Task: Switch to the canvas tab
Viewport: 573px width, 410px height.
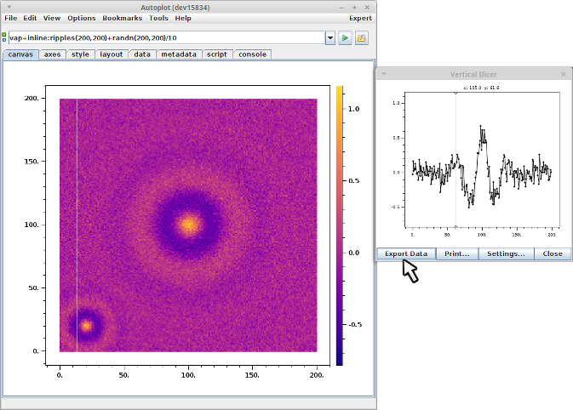Action: (x=20, y=54)
